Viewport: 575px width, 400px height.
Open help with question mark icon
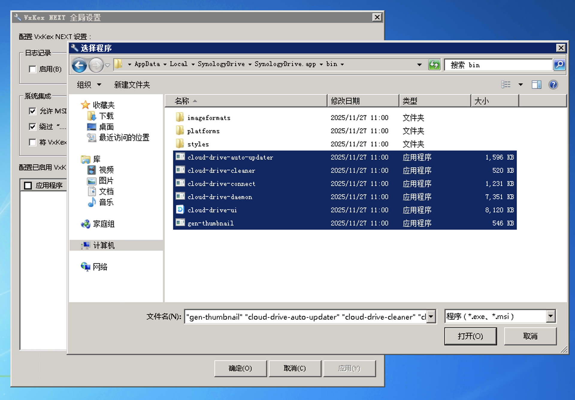[553, 85]
